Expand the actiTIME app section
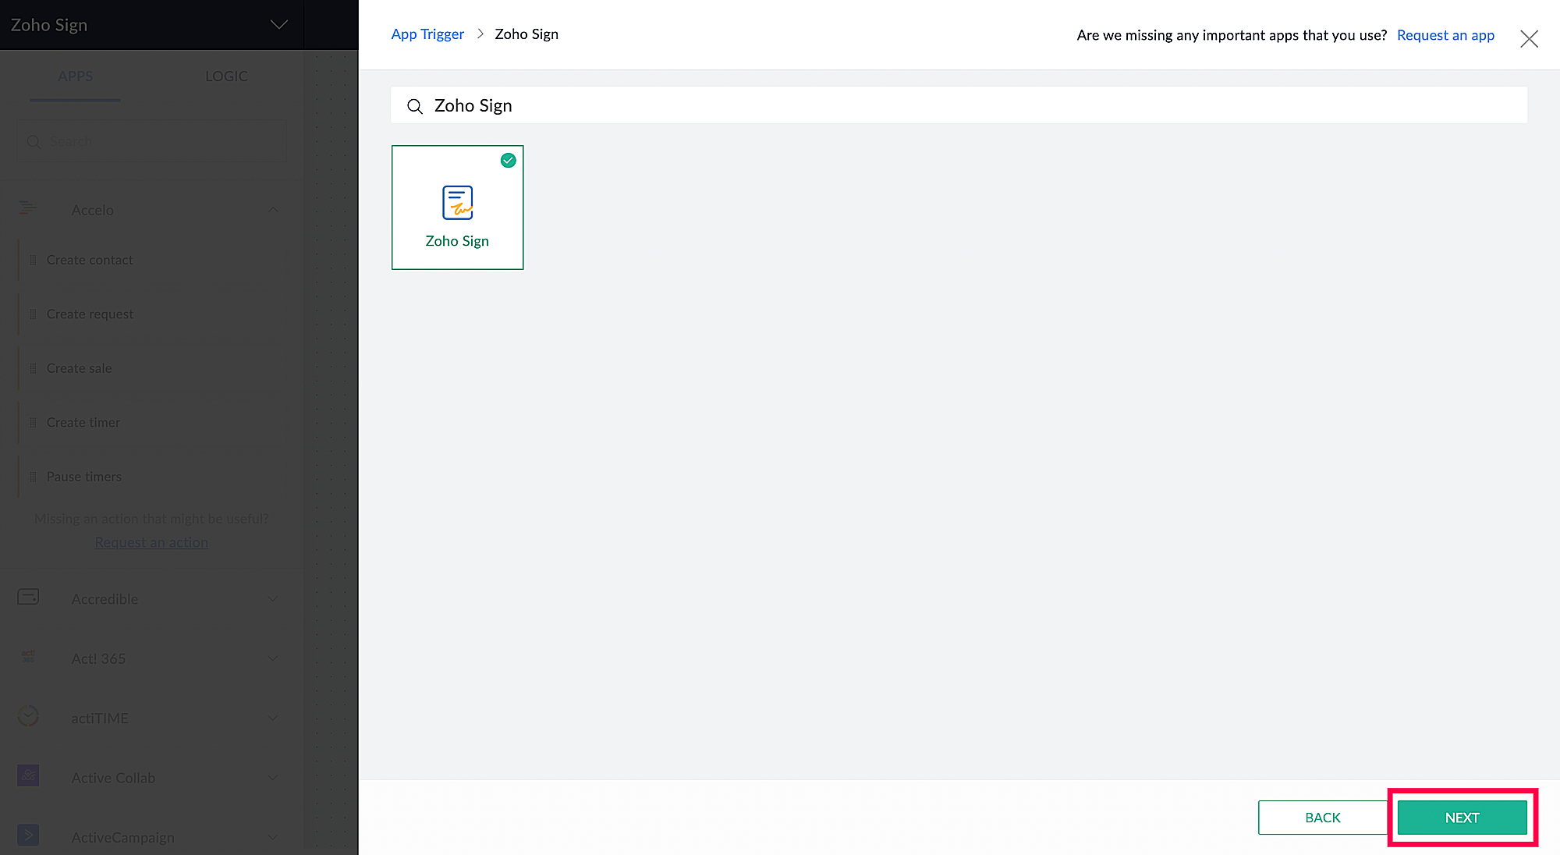Viewport: 1560px width, 855px height. point(273,718)
